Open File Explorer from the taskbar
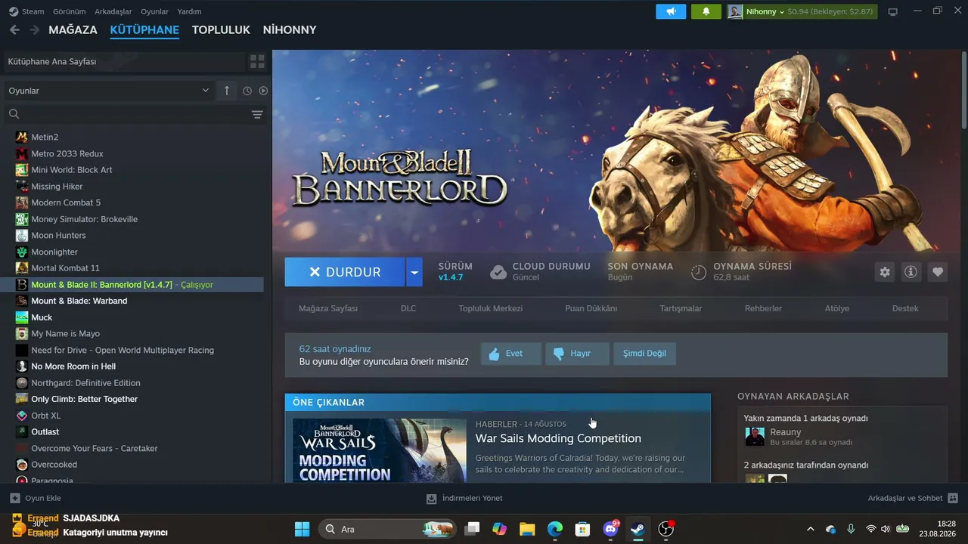This screenshot has width=968, height=544. pyautogui.click(x=527, y=529)
